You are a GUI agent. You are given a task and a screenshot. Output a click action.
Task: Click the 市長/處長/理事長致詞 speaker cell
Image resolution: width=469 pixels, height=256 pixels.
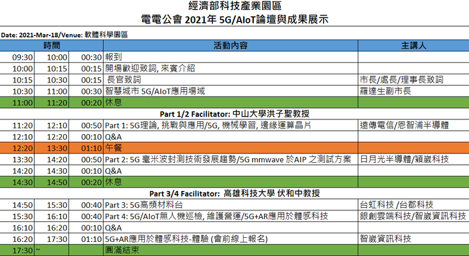click(413, 80)
